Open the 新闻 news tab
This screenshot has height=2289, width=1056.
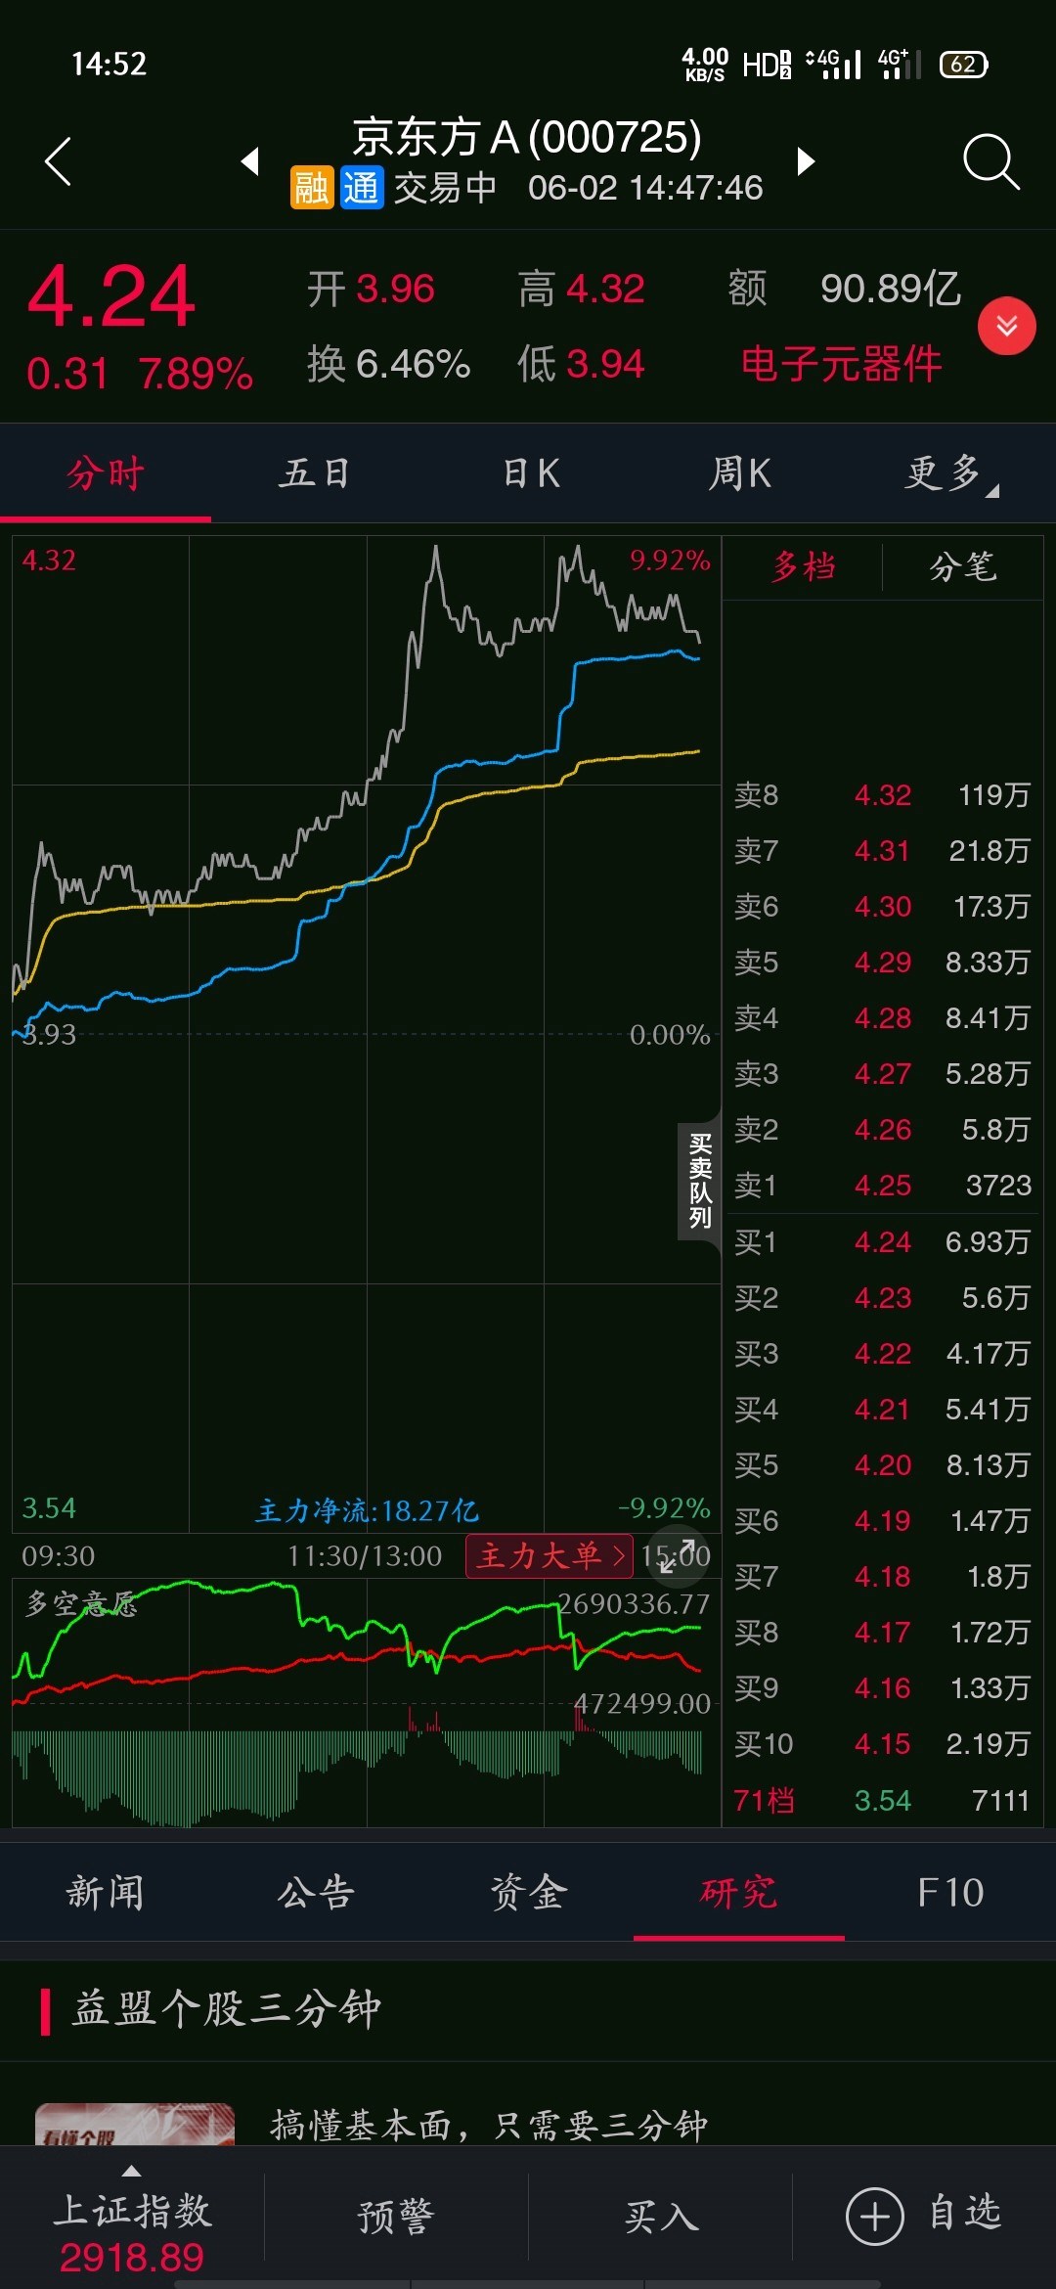click(106, 1893)
